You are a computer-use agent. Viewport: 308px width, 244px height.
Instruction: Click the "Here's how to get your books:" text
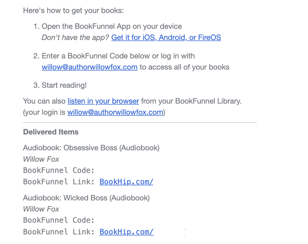point(74,11)
